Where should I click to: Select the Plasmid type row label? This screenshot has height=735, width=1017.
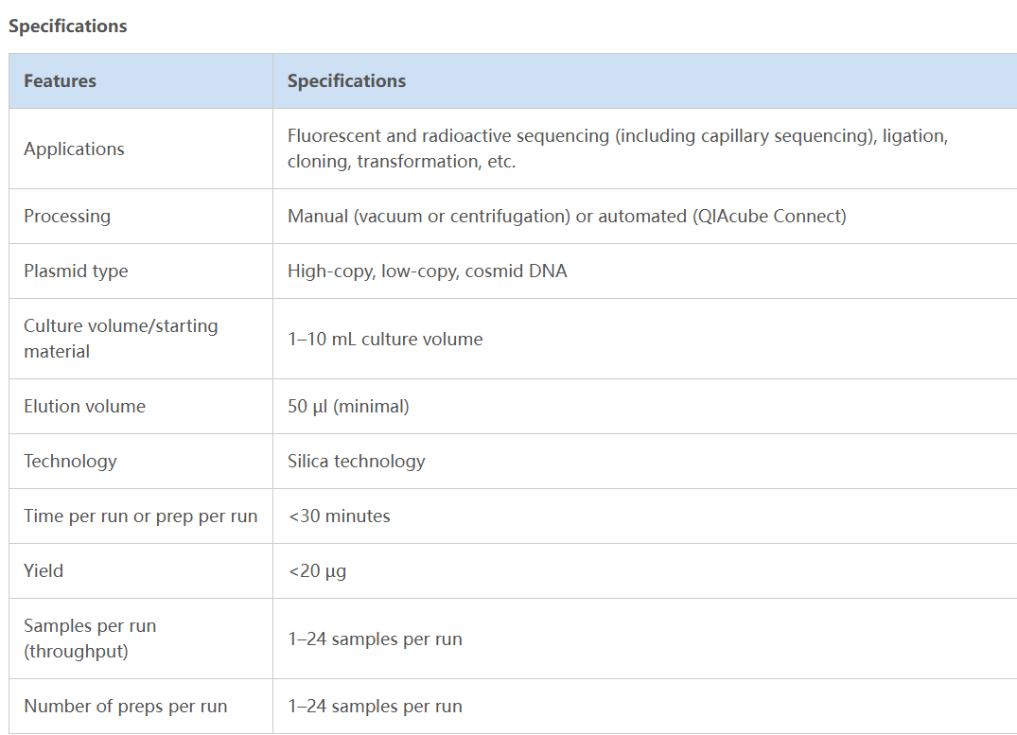(76, 271)
